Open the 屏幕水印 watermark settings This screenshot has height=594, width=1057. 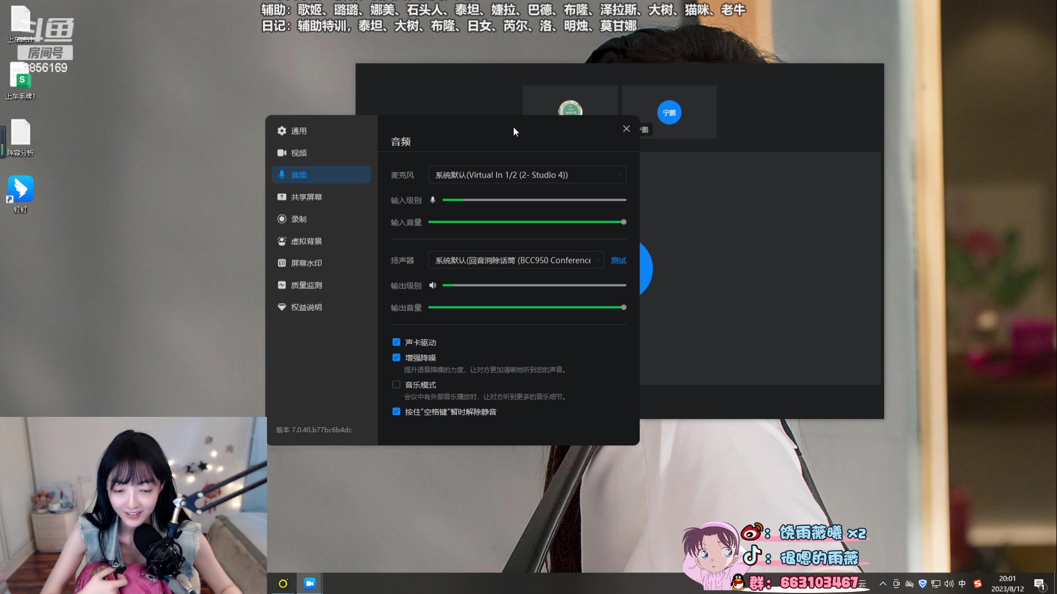point(321,263)
